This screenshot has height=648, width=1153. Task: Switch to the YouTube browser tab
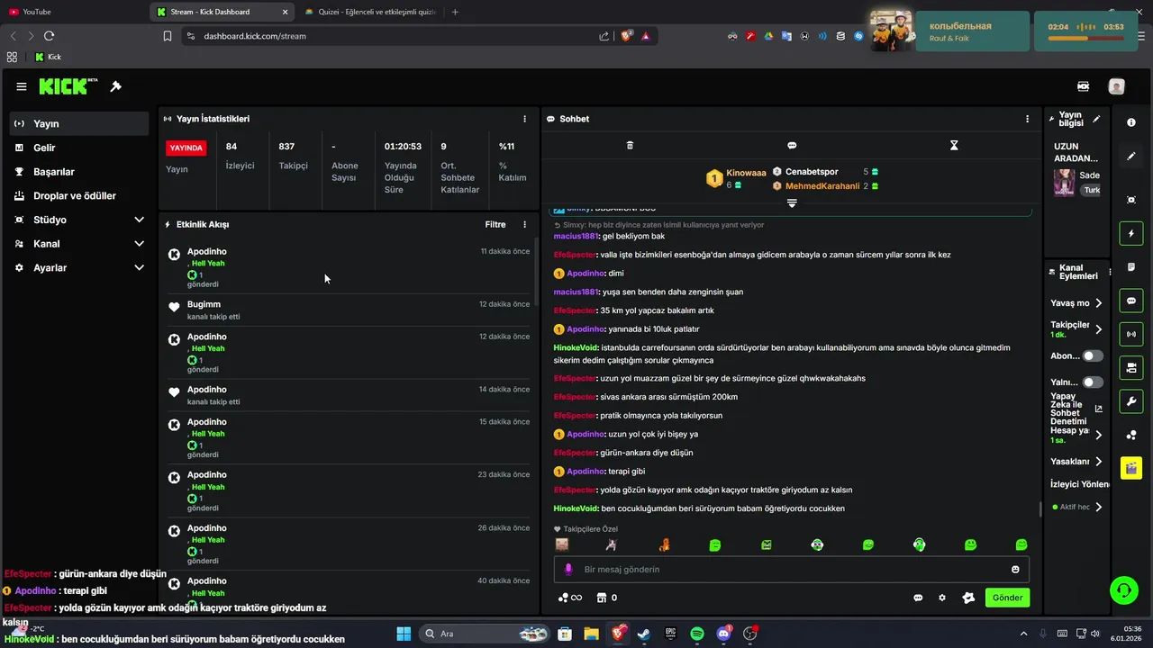(x=72, y=12)
